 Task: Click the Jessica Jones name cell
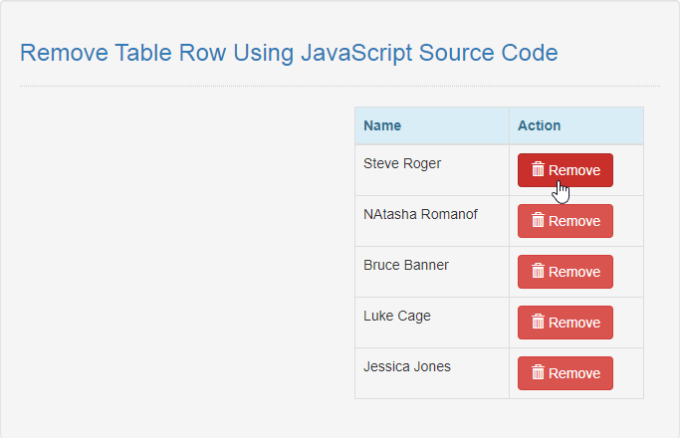432,373
